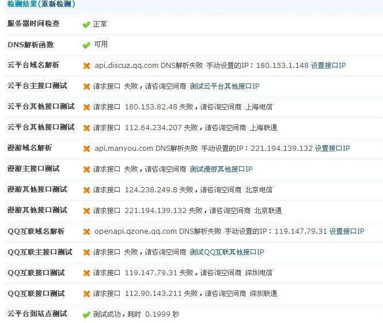
Task: Click orange X icon beside 112.64.234.207
Action: [86, 128]
